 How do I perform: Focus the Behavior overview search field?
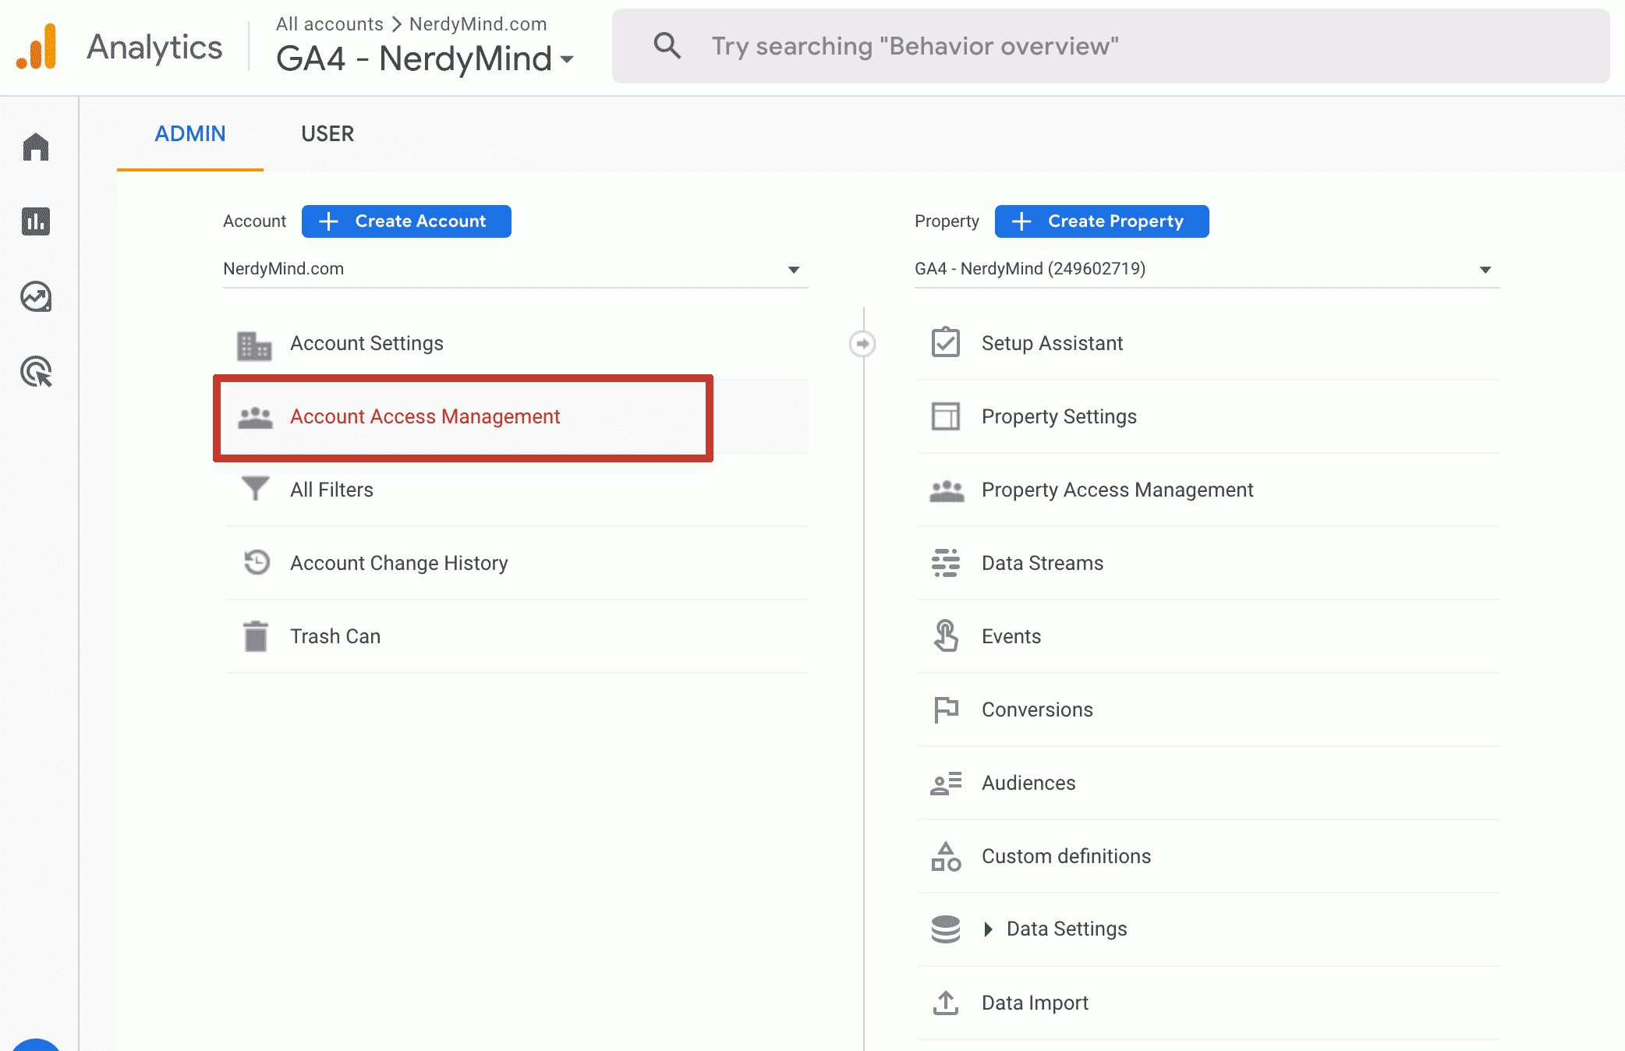(1110, 46)
